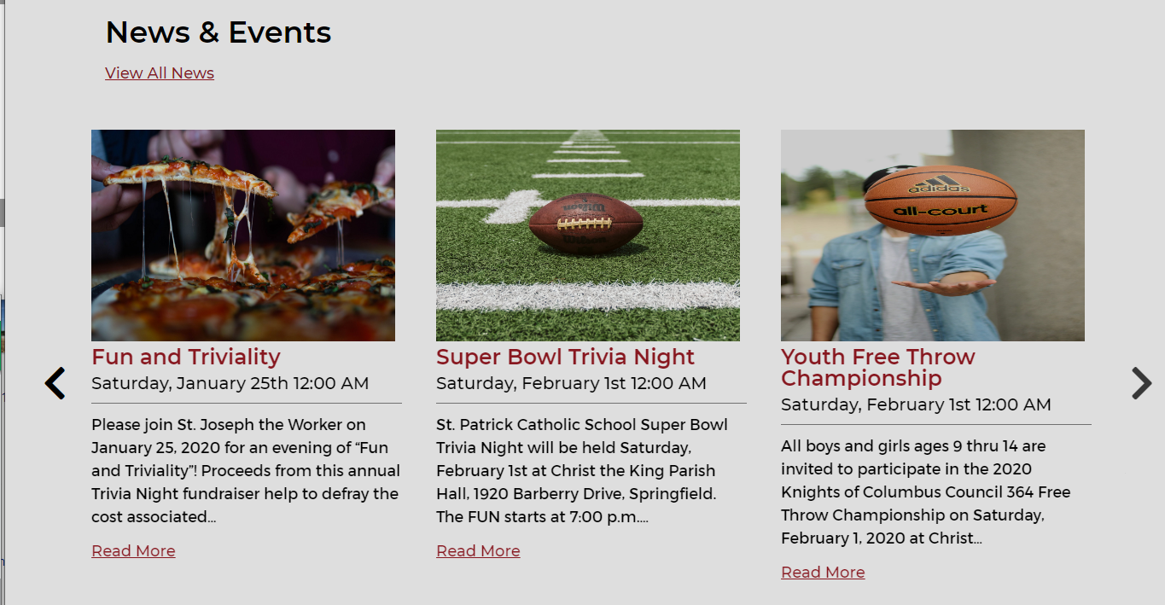Screen dimensions: 1165x605
Task: Click Read More for Super Bowl Trivia Night
Action: pos(478,551)
